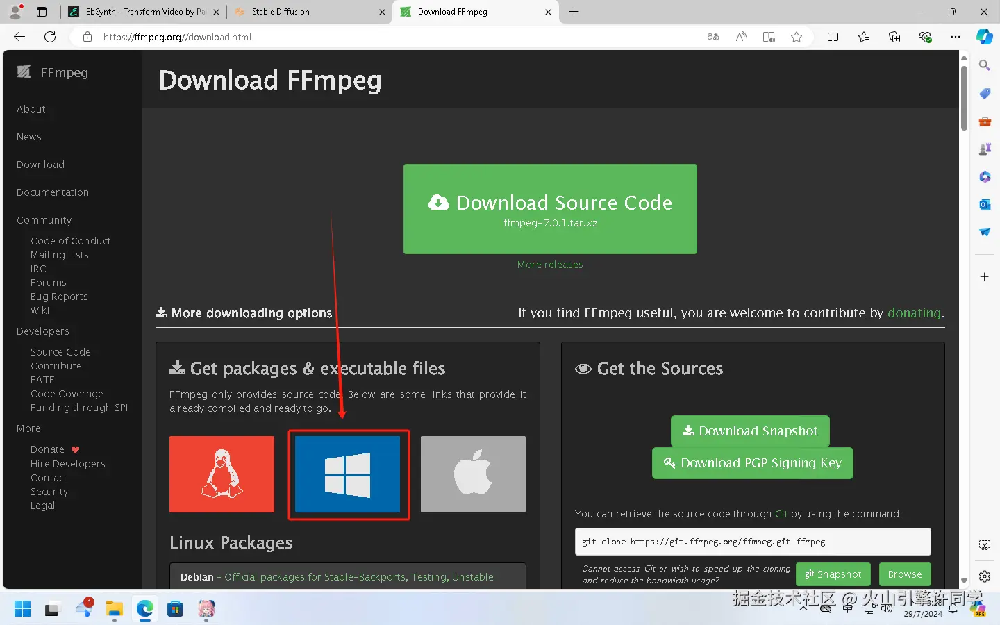Open Browser essentials heart icon
Viewport: 1000px width, 625px height.
[925, 37]
